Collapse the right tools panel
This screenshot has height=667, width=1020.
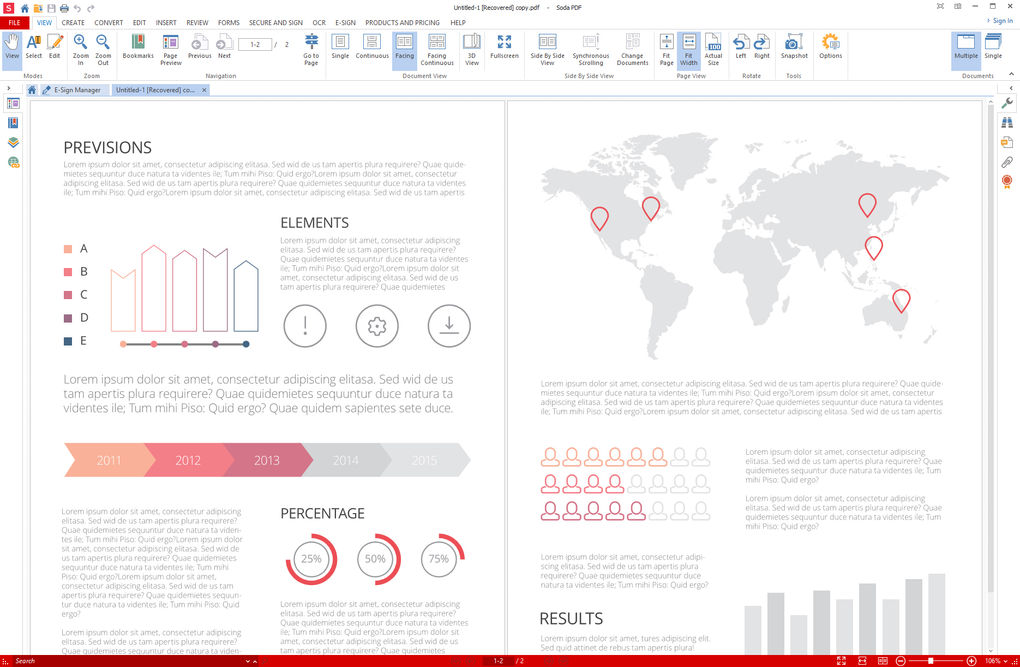pos(1012,89)
